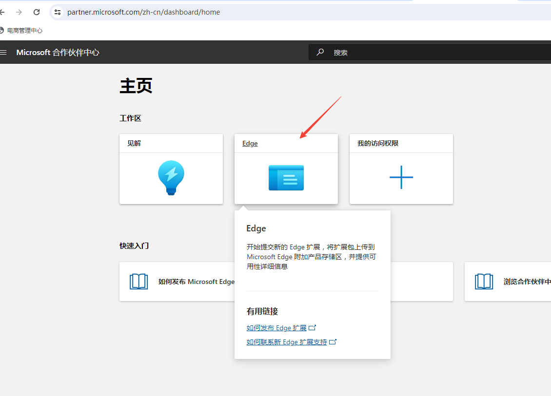Open the Edge workspace link
The height and width of the screenshot is (396, 551).
tap(250, 143)
